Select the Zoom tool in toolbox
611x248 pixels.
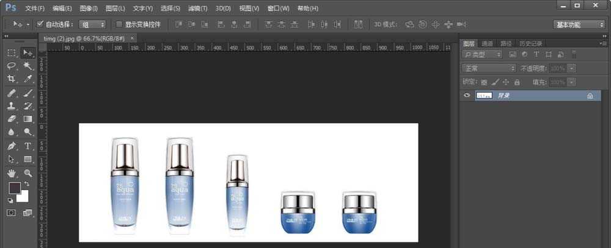[x=28, y=174]
